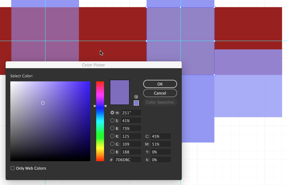This screenshot has height=185, width=287.
Task: Click the small web-safe color swatch under the cube
Action: point(136,103)
